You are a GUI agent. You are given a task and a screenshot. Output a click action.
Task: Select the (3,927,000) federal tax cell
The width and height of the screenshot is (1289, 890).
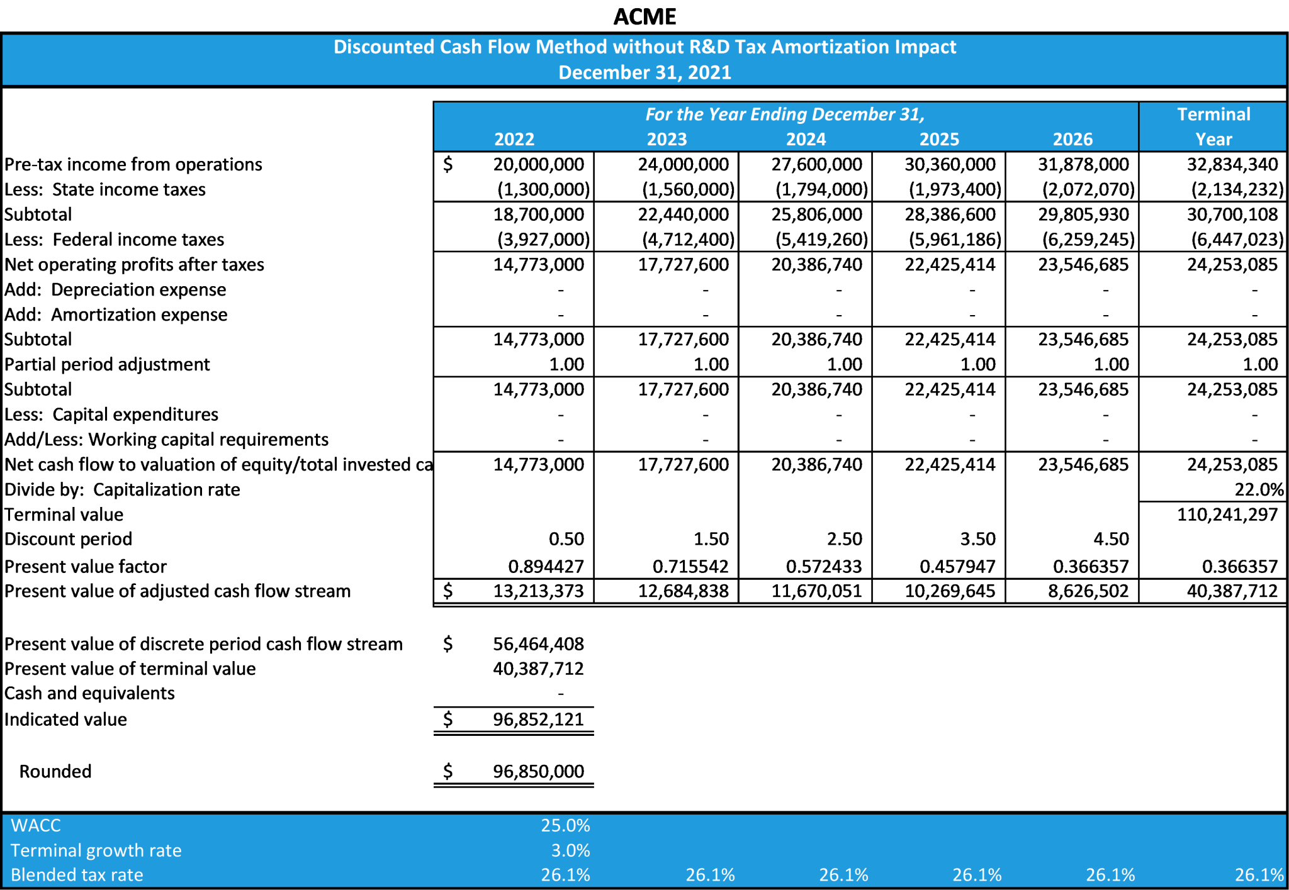544,240
